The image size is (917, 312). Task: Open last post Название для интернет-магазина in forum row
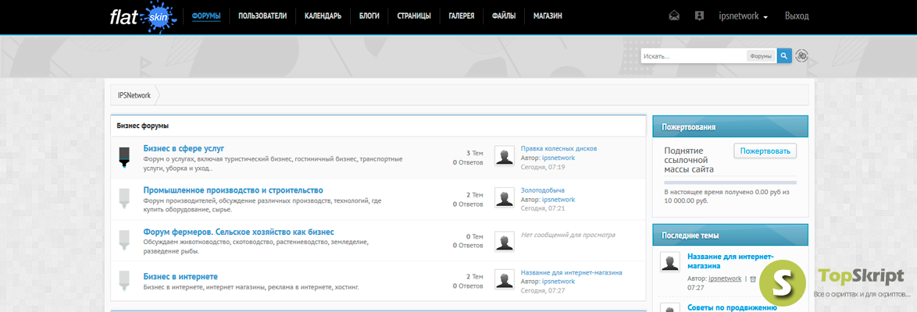pyautogui.click(x=571, y=272)
